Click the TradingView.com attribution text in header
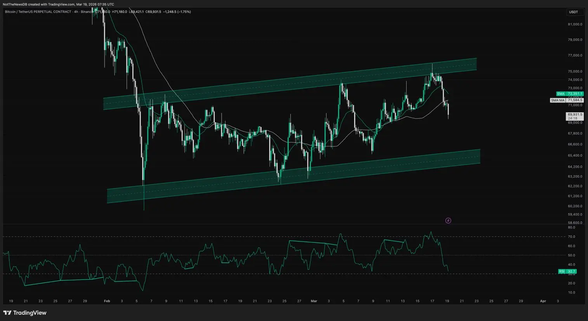Image resolution: width=588 pixels, height=321 pixels. click(61, 4)
